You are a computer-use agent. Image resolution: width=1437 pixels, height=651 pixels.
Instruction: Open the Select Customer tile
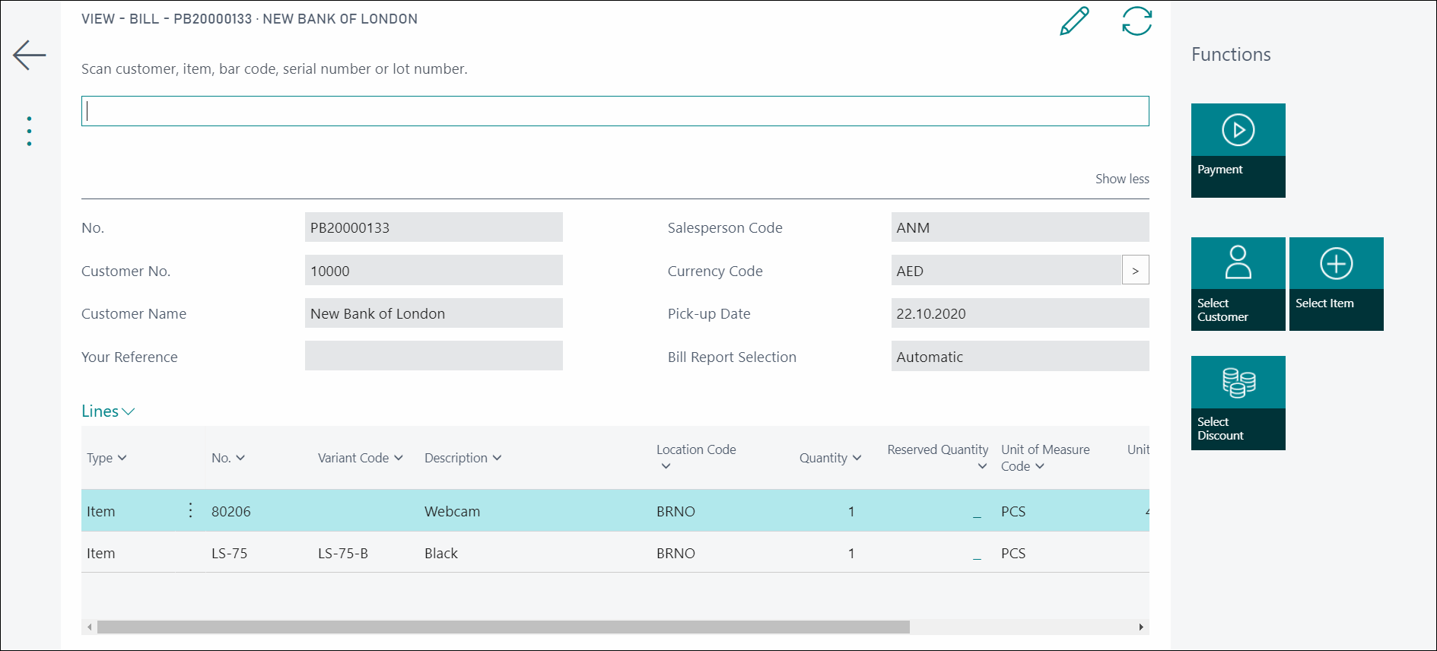(1238, 284)
